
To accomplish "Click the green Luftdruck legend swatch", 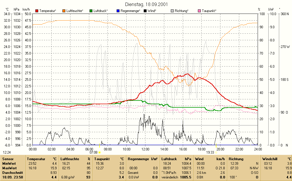I will click(91, 11).
